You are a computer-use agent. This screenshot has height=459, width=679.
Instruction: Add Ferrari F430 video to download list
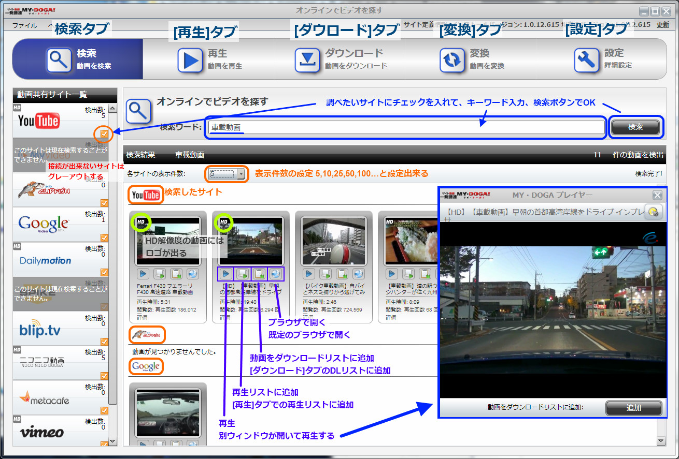coord(177,274)
